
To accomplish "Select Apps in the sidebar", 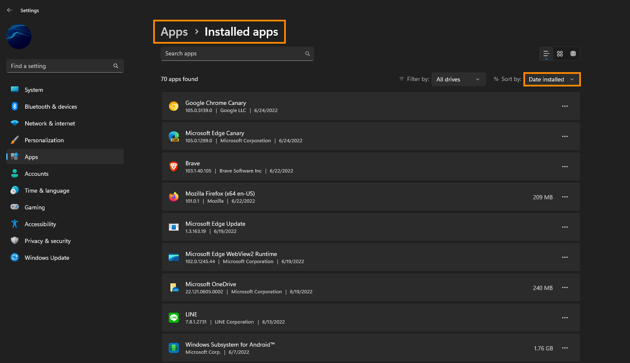I will tap(65, 157).
